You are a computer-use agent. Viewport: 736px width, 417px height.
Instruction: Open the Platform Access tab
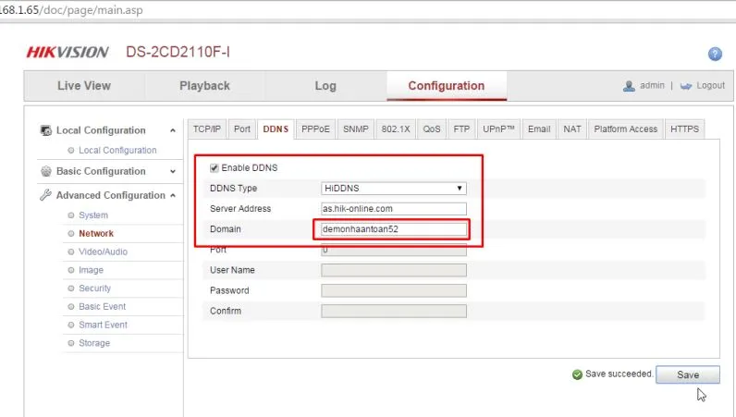point(625,129)
